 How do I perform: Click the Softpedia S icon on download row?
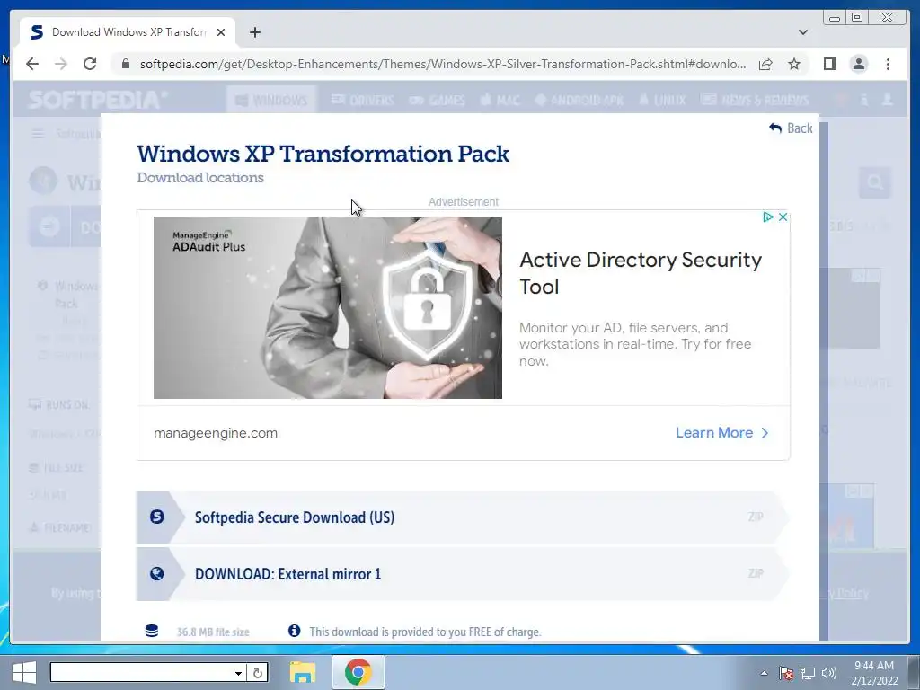(x=156, y=517)
